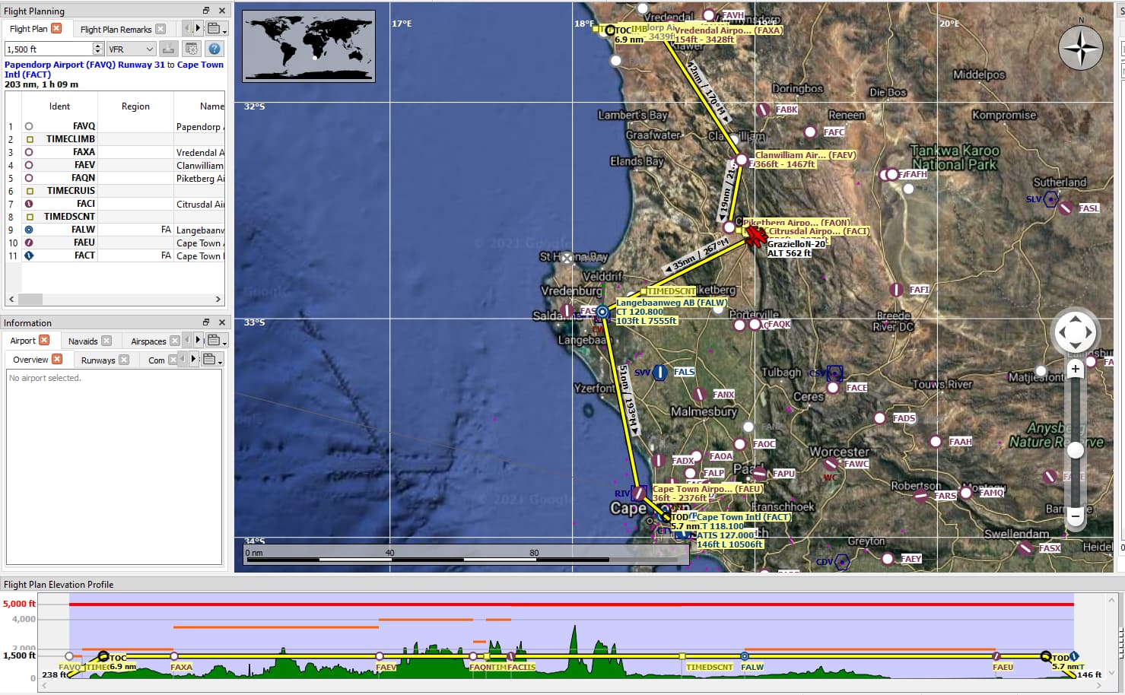Open flight plan table display options
The image size is (1125, 695).
tap(191, 49)
